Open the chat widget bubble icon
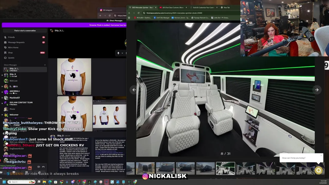Viewport: 329px width, 185px height. 319,170
